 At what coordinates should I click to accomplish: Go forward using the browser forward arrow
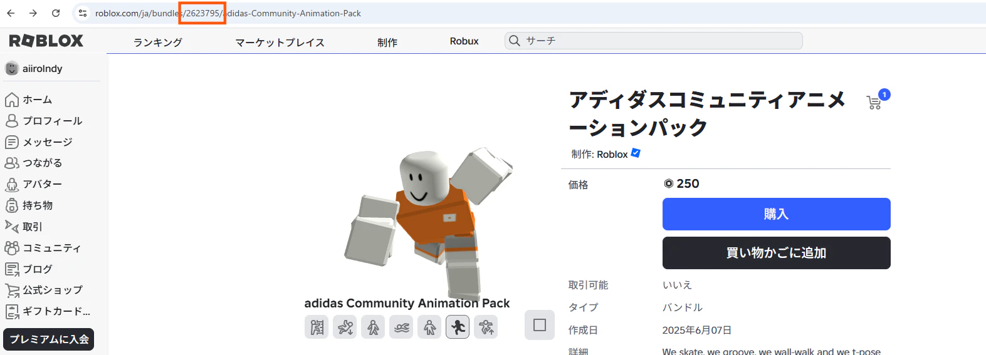click(x=33, y=13)
